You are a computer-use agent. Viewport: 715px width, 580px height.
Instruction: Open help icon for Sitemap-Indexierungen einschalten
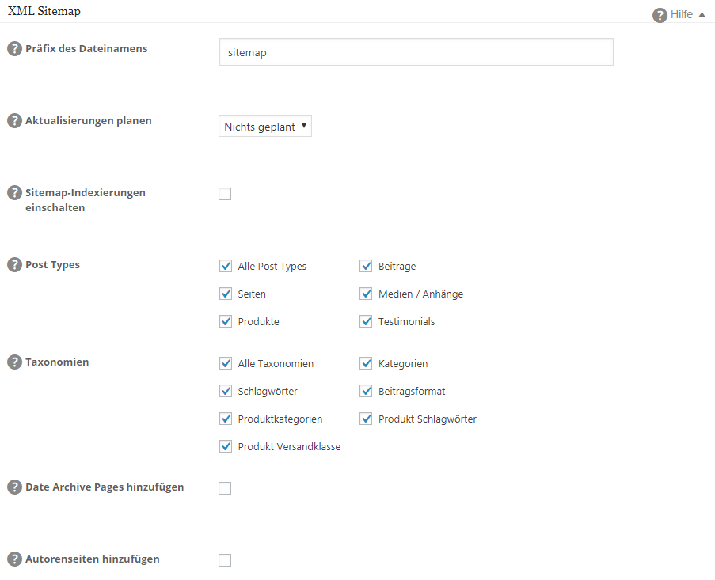tap(14, 193)
